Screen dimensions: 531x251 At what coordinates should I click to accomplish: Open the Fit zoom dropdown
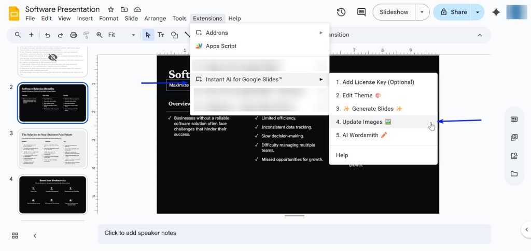click(x=121, y=35)
